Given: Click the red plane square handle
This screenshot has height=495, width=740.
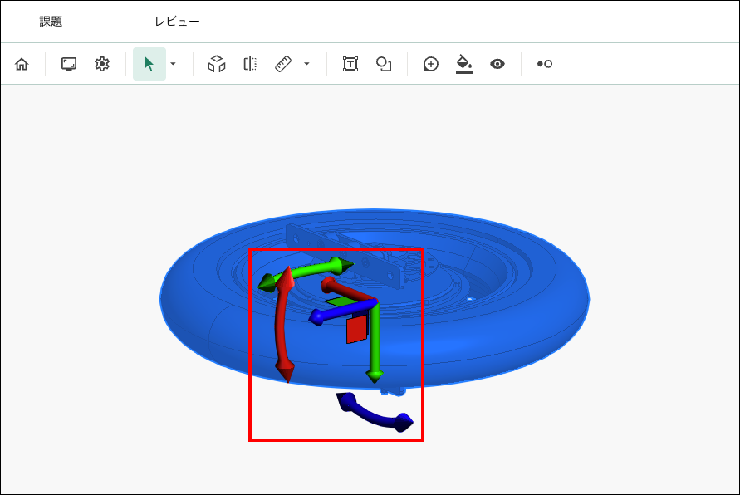Looking at the screenshot, I should click(357, 329).
